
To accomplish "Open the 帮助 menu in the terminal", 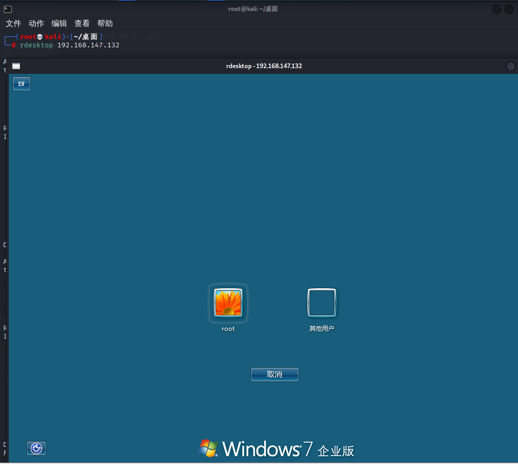I will (105, 23).
